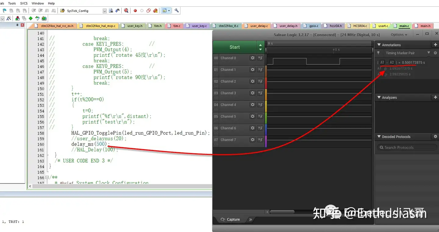Screen dimensions: 439x232
Task: Start the debug session with the magnifier d icon
Action: click(126, 11)
